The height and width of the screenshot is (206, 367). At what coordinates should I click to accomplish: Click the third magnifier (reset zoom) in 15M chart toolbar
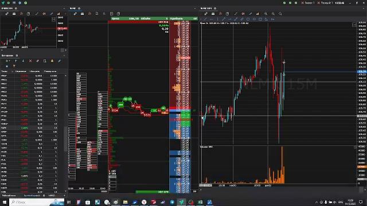pos(280,14)
